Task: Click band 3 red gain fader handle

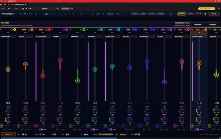Action: 43,76
